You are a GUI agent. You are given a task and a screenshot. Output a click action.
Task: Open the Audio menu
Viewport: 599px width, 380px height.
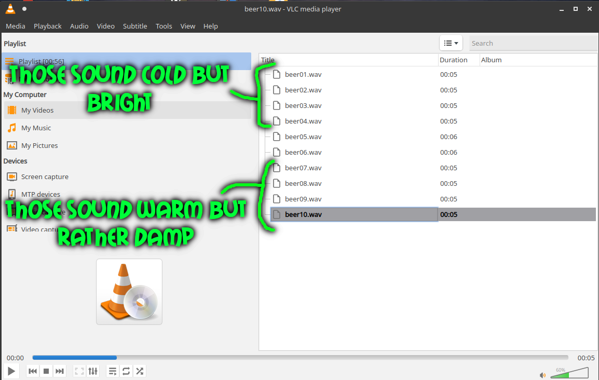[79, 26]
